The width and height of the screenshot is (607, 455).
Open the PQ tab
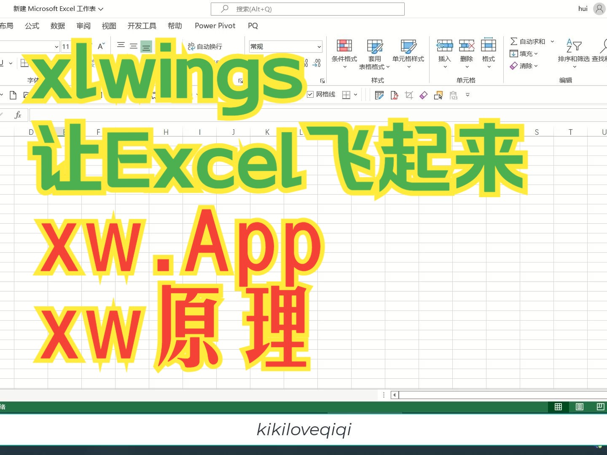[x=253, y=26]
